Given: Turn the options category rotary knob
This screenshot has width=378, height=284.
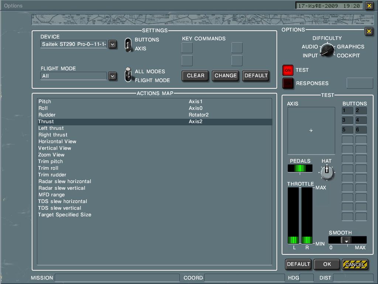Looking at the screenshot, I should click(x=327, y=50).
